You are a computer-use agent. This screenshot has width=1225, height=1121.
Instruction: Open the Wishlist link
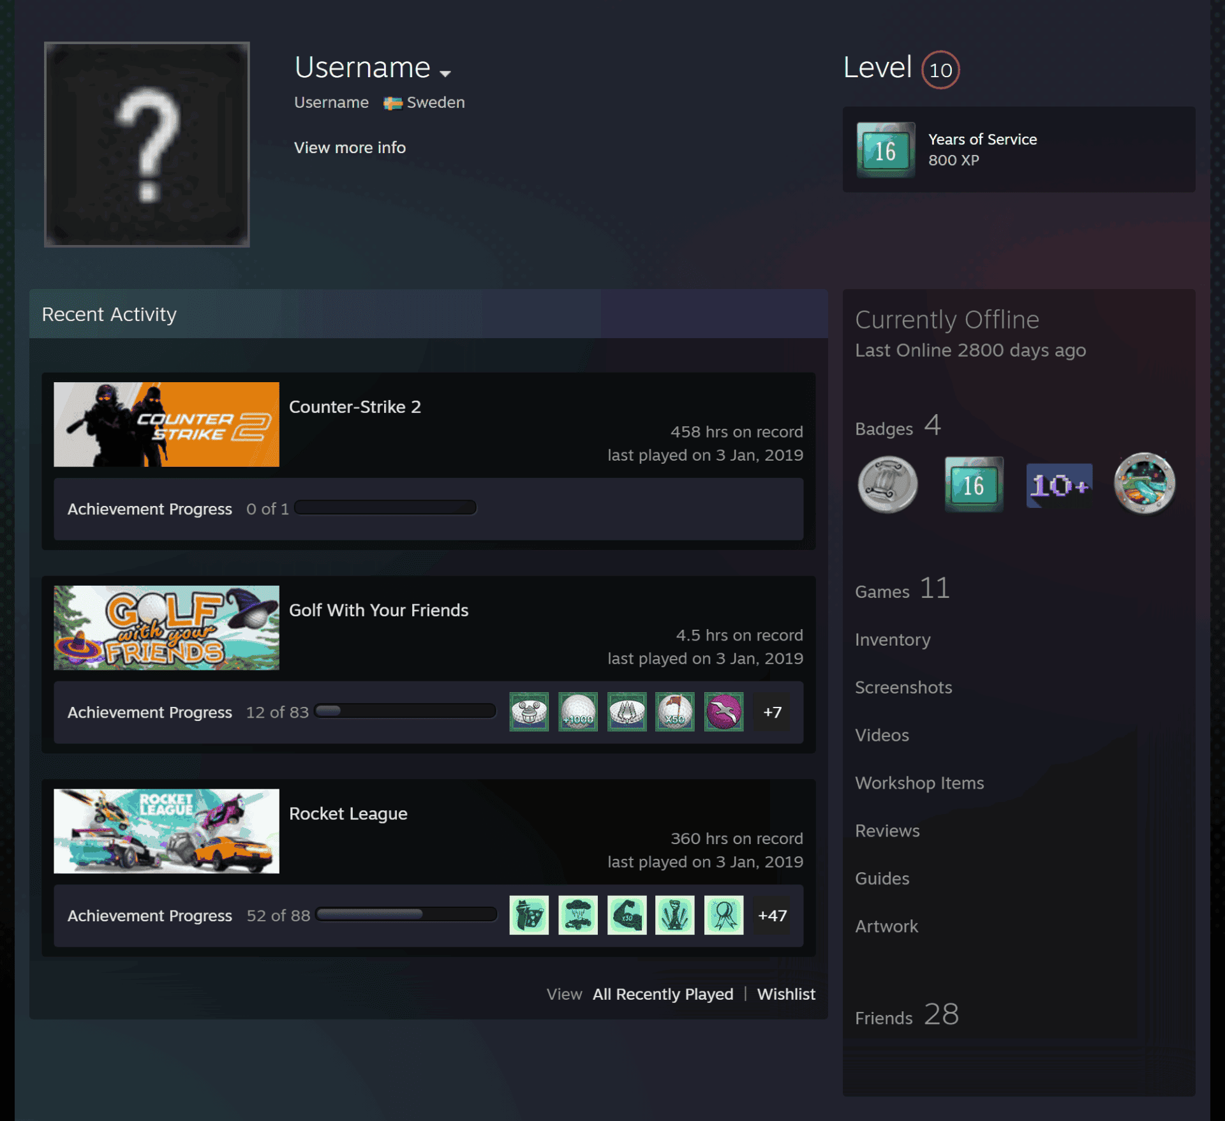point(786,994)
